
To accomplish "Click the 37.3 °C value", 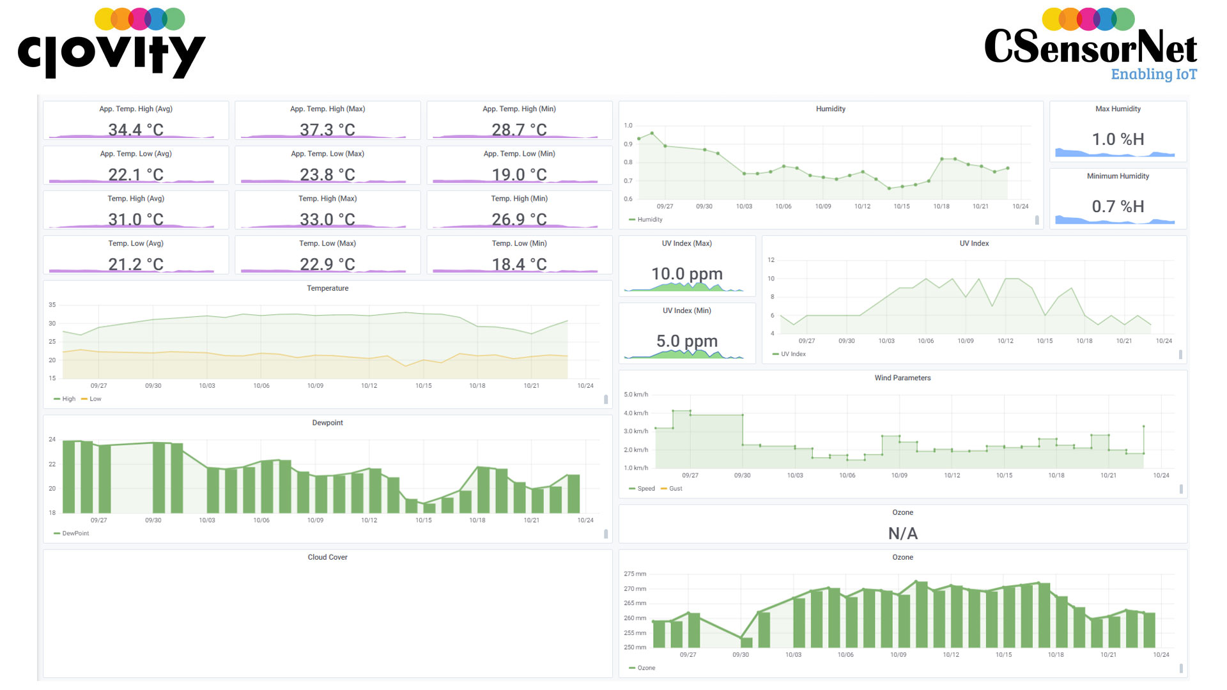I will [x=327, y=130].
